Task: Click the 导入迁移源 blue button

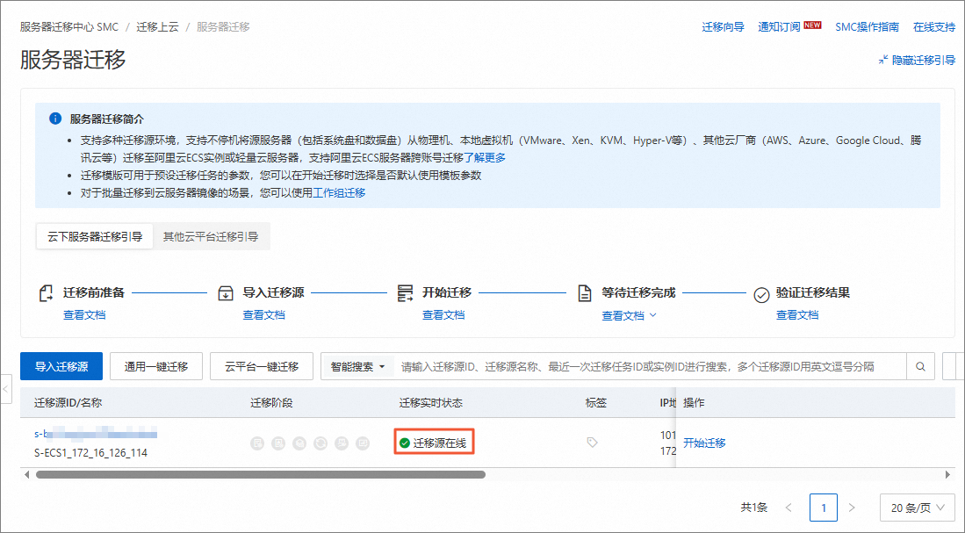Action: click(x=61, y=366)
